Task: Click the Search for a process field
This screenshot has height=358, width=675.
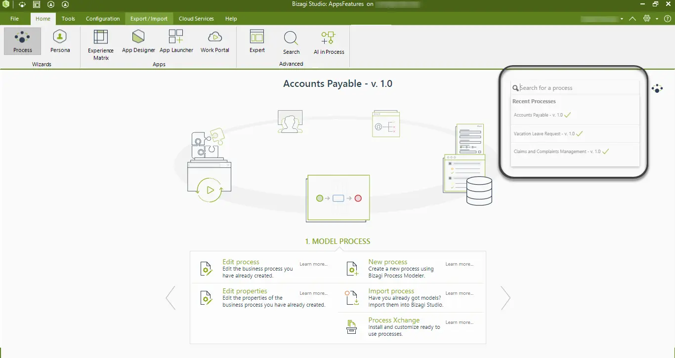Action: pyautogui.click(x=575, y=88)
